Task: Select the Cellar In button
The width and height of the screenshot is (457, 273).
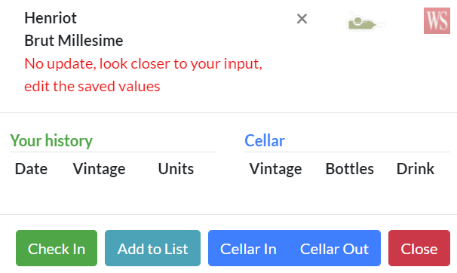Action: [248, 248]
